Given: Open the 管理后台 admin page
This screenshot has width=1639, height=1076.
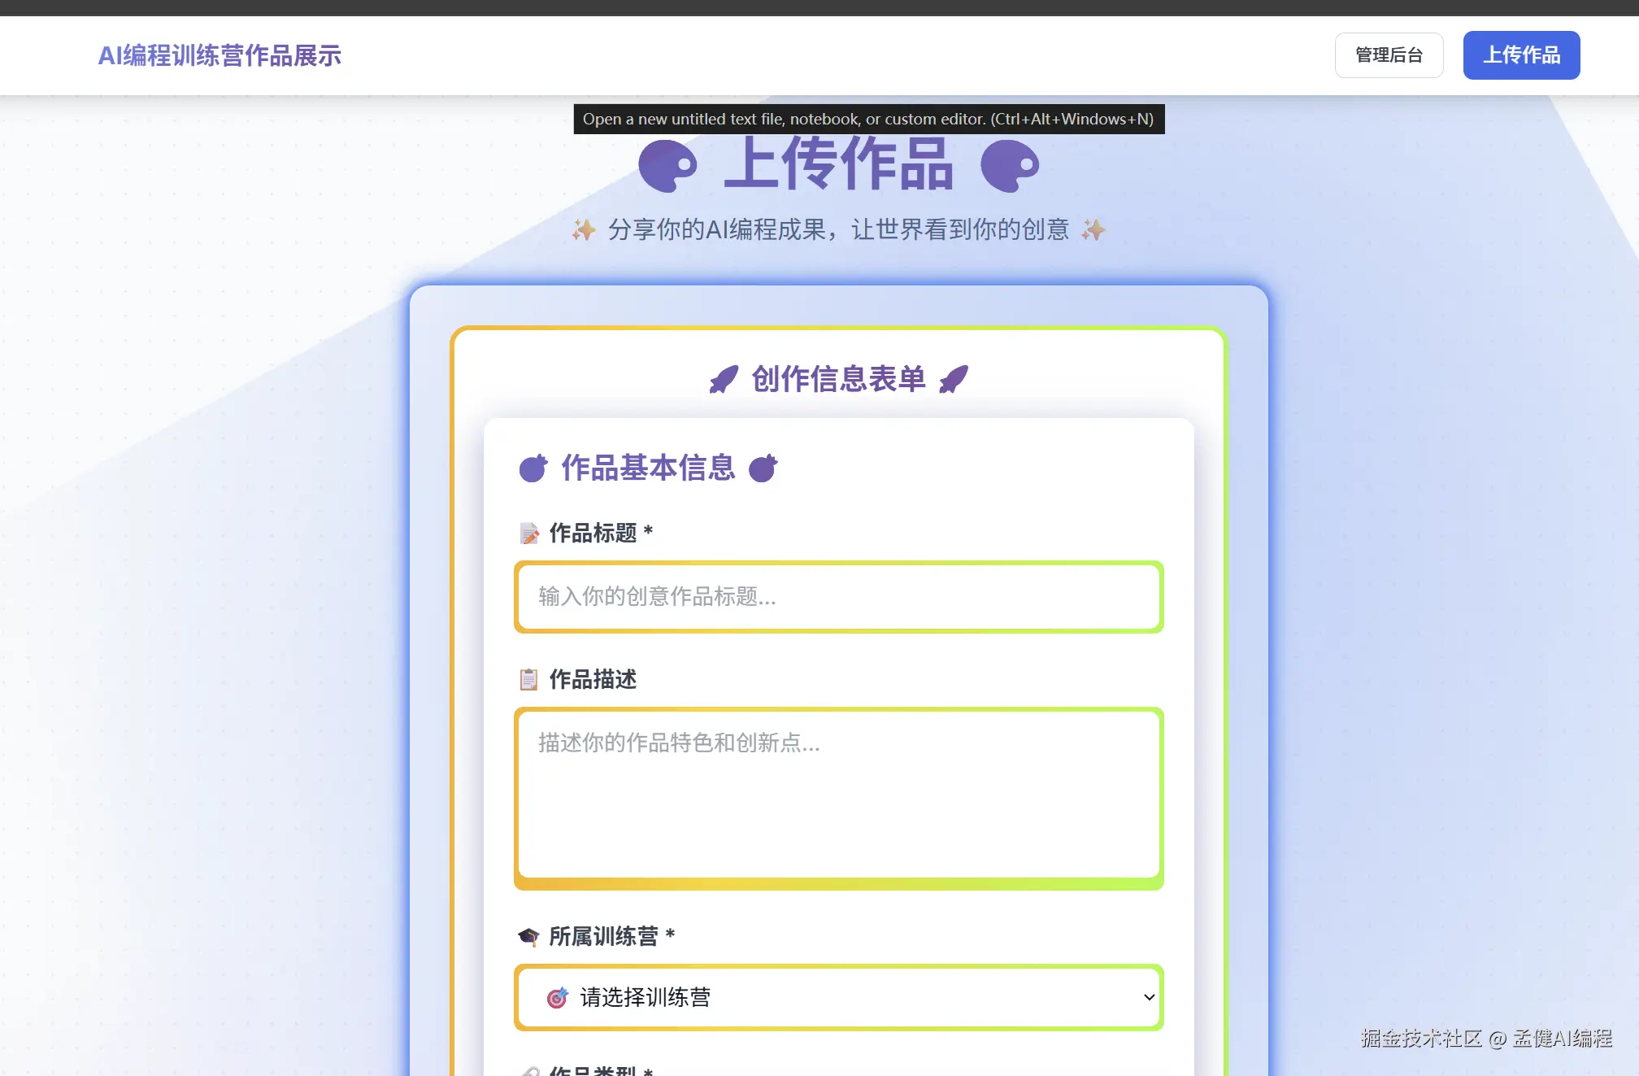Looking at the screenshot, I should (x=1389, y=55).
